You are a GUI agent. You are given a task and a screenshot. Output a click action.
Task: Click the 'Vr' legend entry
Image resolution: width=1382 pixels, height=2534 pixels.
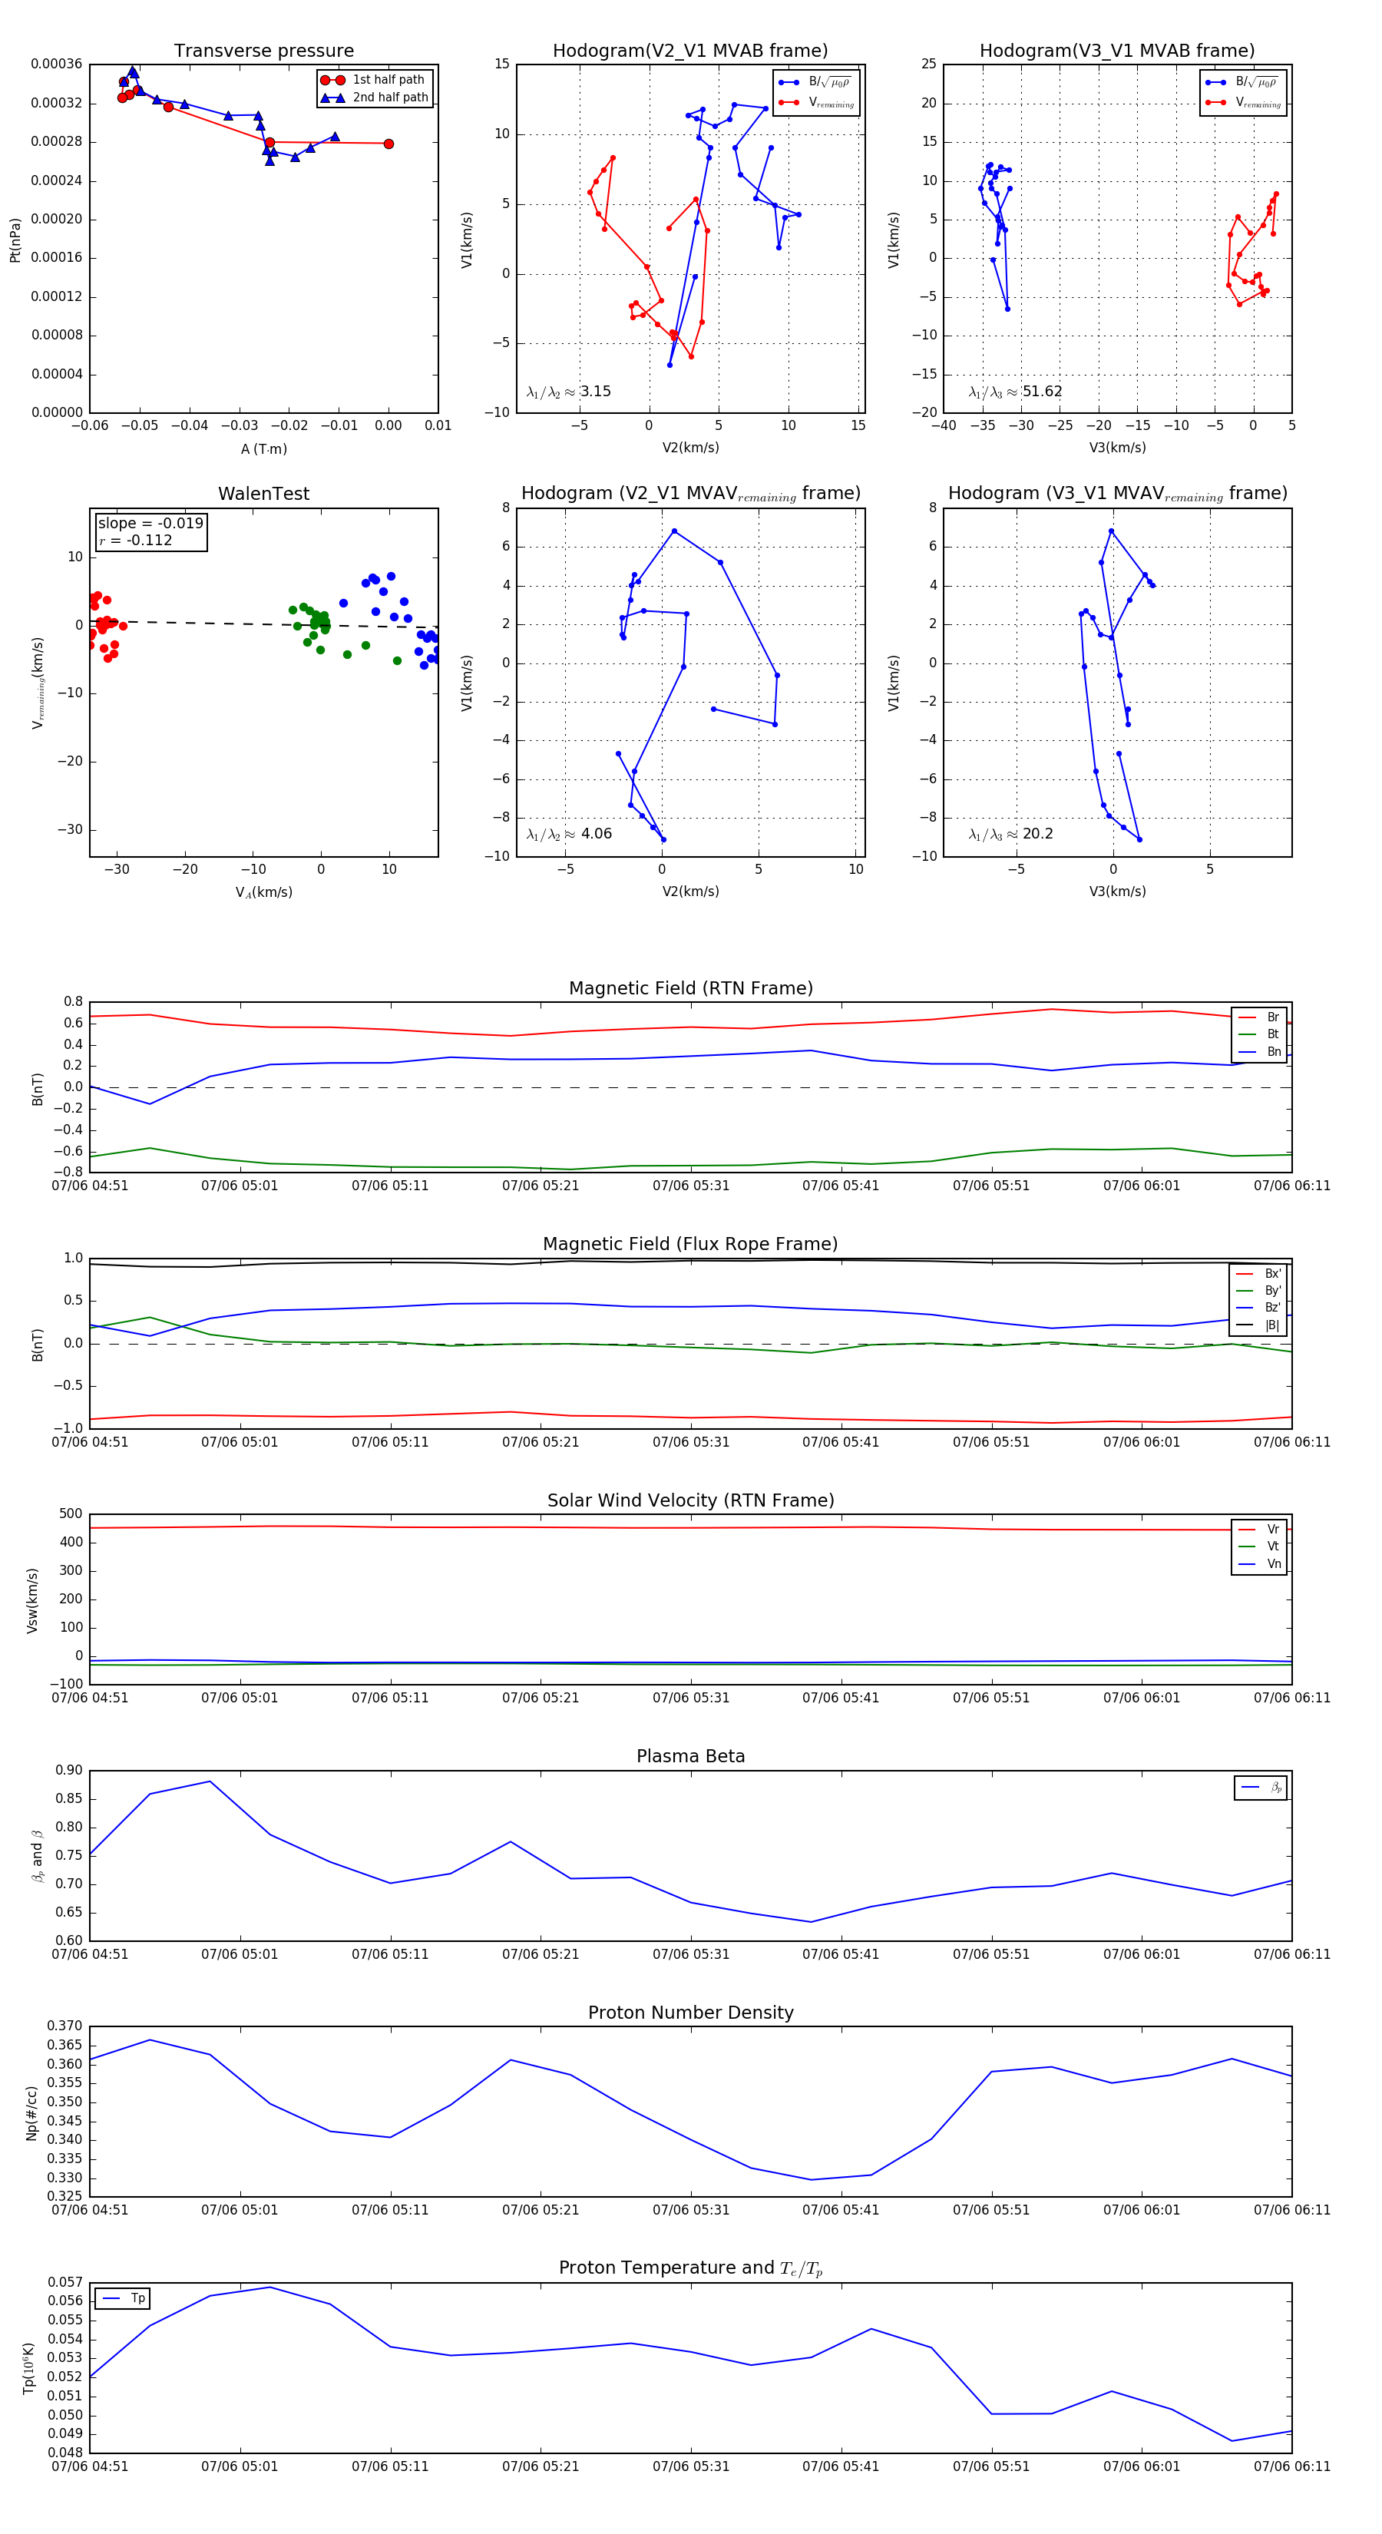coord(1259,1530)
